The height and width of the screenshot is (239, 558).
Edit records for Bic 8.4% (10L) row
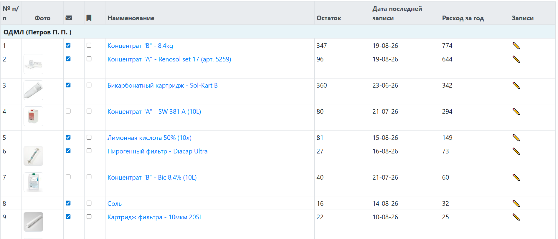pyautogui.click(x=516, y=177)
